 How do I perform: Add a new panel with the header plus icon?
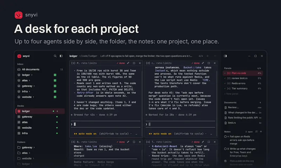(x=208, y=56)
